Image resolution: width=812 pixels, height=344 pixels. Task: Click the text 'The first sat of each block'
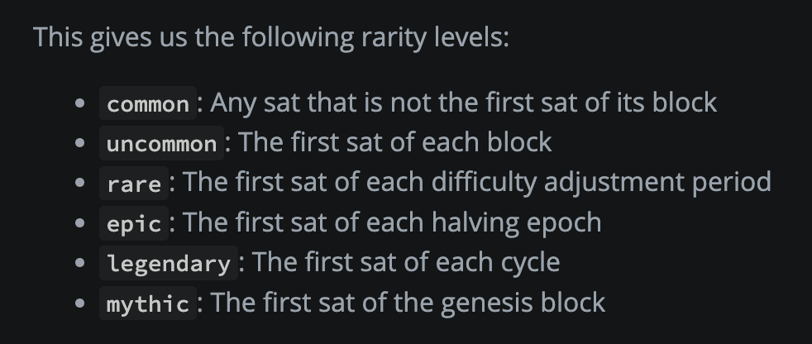tap(395, 142)
